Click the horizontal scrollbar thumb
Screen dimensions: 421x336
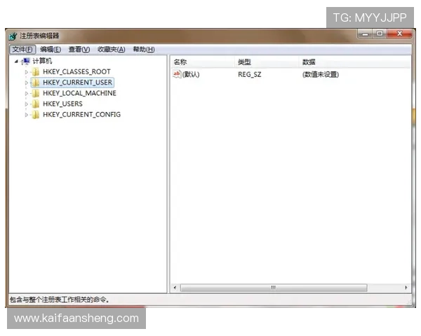[x=274, y=288]
